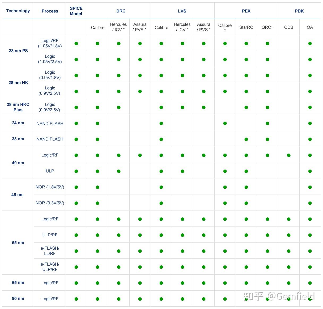Click 40 nm ULP LVS Hercules green dot
This screenshot has width=323, height=309.
click(x=182, y=171)
